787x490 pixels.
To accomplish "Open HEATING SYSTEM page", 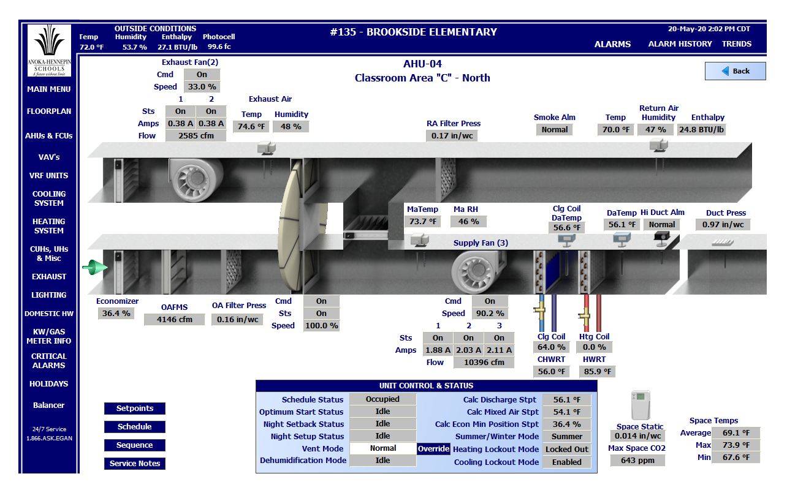I will [49, 226].
